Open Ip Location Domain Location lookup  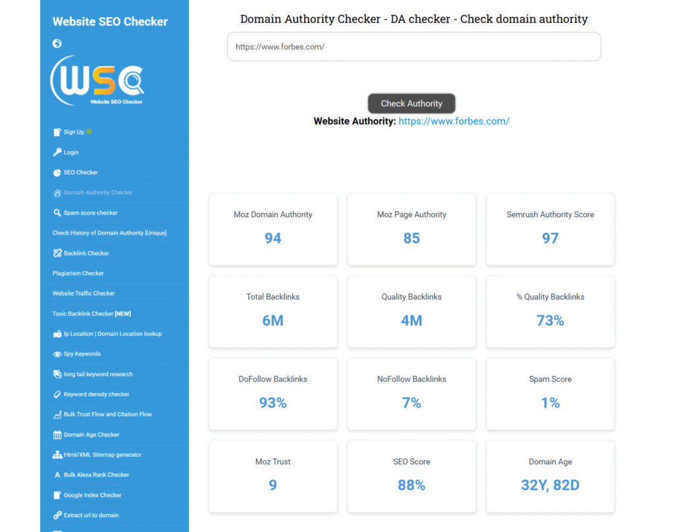[115, 334]
